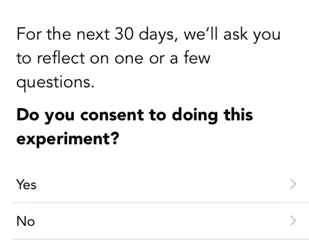This screenshot has width=309, height=251.
Task: Click the word questions in the paragraph
Action: [55, 82]
